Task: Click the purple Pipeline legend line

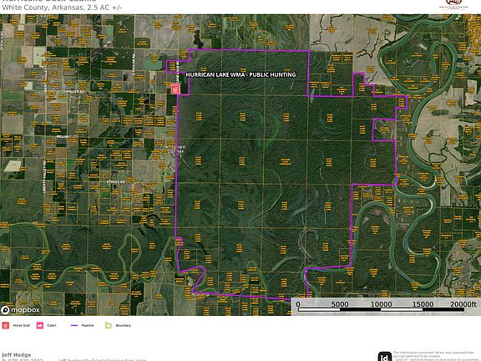Action: [x=74, y=325]
